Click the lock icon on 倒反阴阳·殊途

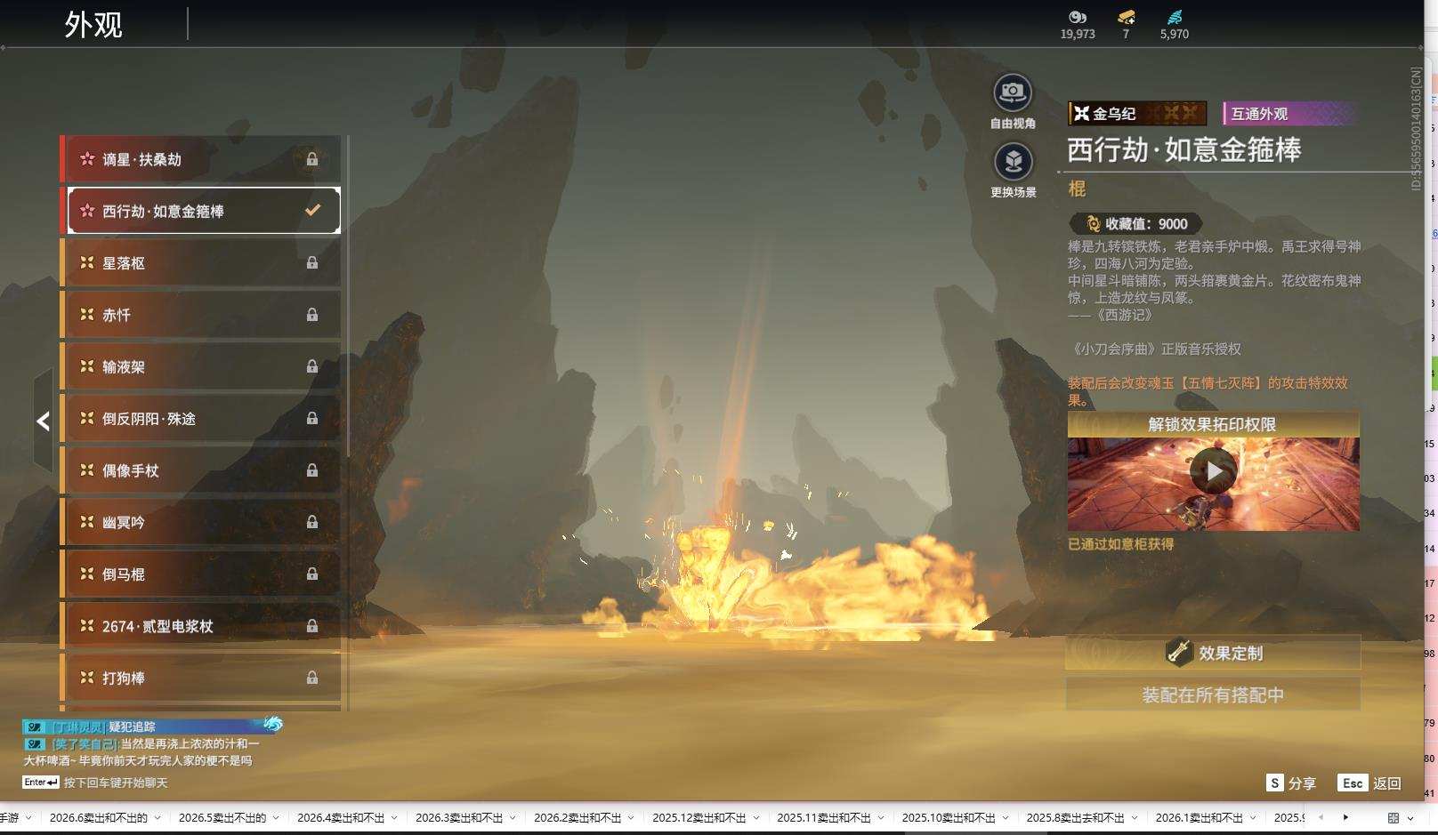point(312,418)
